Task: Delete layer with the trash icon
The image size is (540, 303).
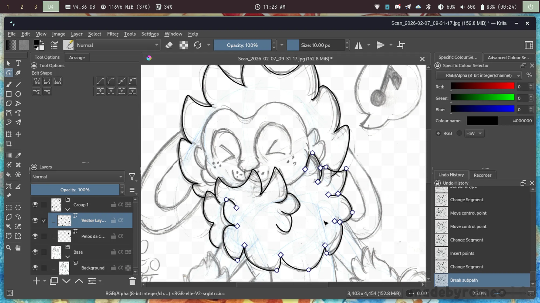Action: [x=132, y=281]
